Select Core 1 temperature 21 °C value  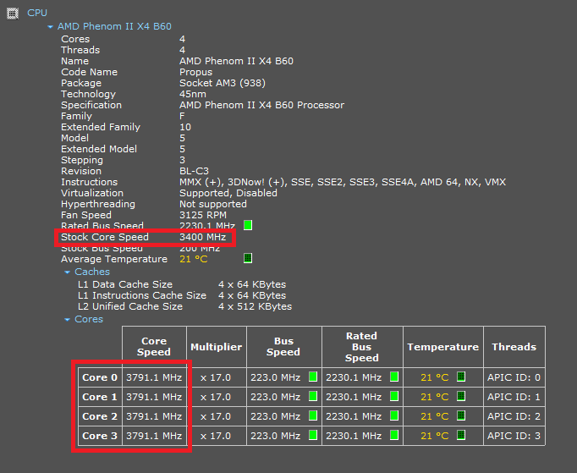point(435,397)
